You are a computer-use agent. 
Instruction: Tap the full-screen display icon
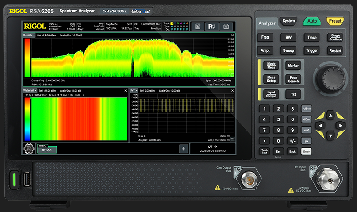coord(198,27)
